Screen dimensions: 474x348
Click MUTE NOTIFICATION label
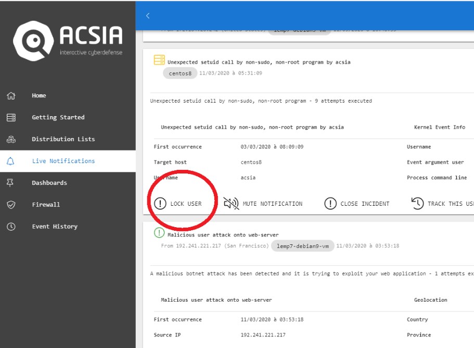(x=273, y=204)
